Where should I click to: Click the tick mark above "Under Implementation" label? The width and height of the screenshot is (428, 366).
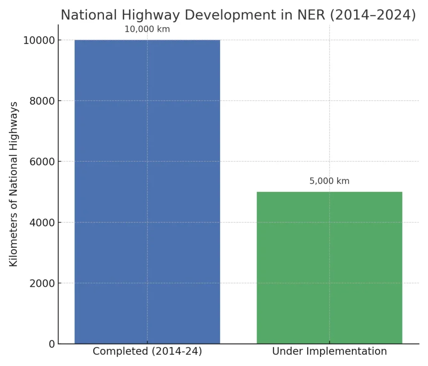click(329, 345)
